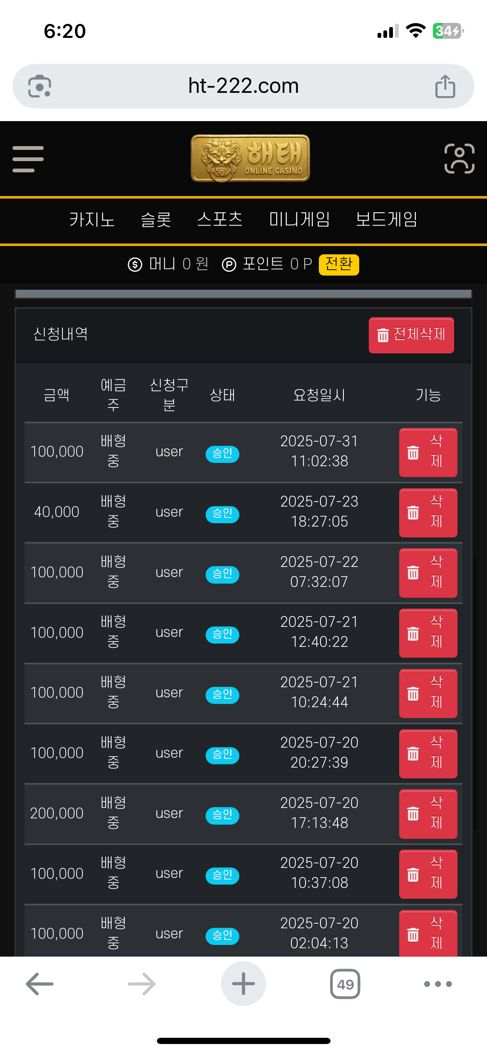
Task: Open the hamburger menu icon
Action: [x=28, y=159]
